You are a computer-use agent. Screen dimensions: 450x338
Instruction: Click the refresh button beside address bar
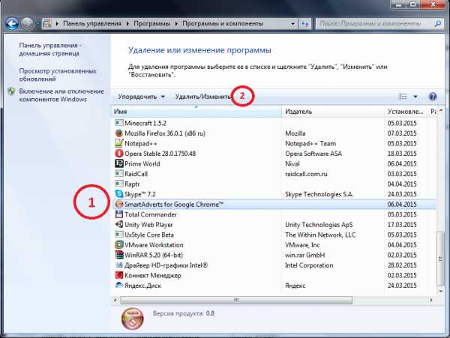[304, 24]
